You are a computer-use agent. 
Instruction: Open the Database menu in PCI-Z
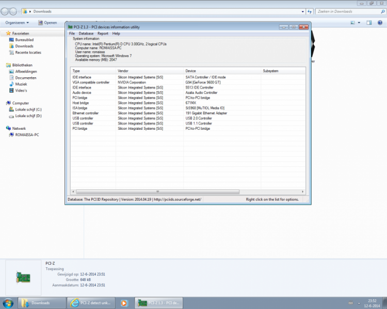(86, 33)
